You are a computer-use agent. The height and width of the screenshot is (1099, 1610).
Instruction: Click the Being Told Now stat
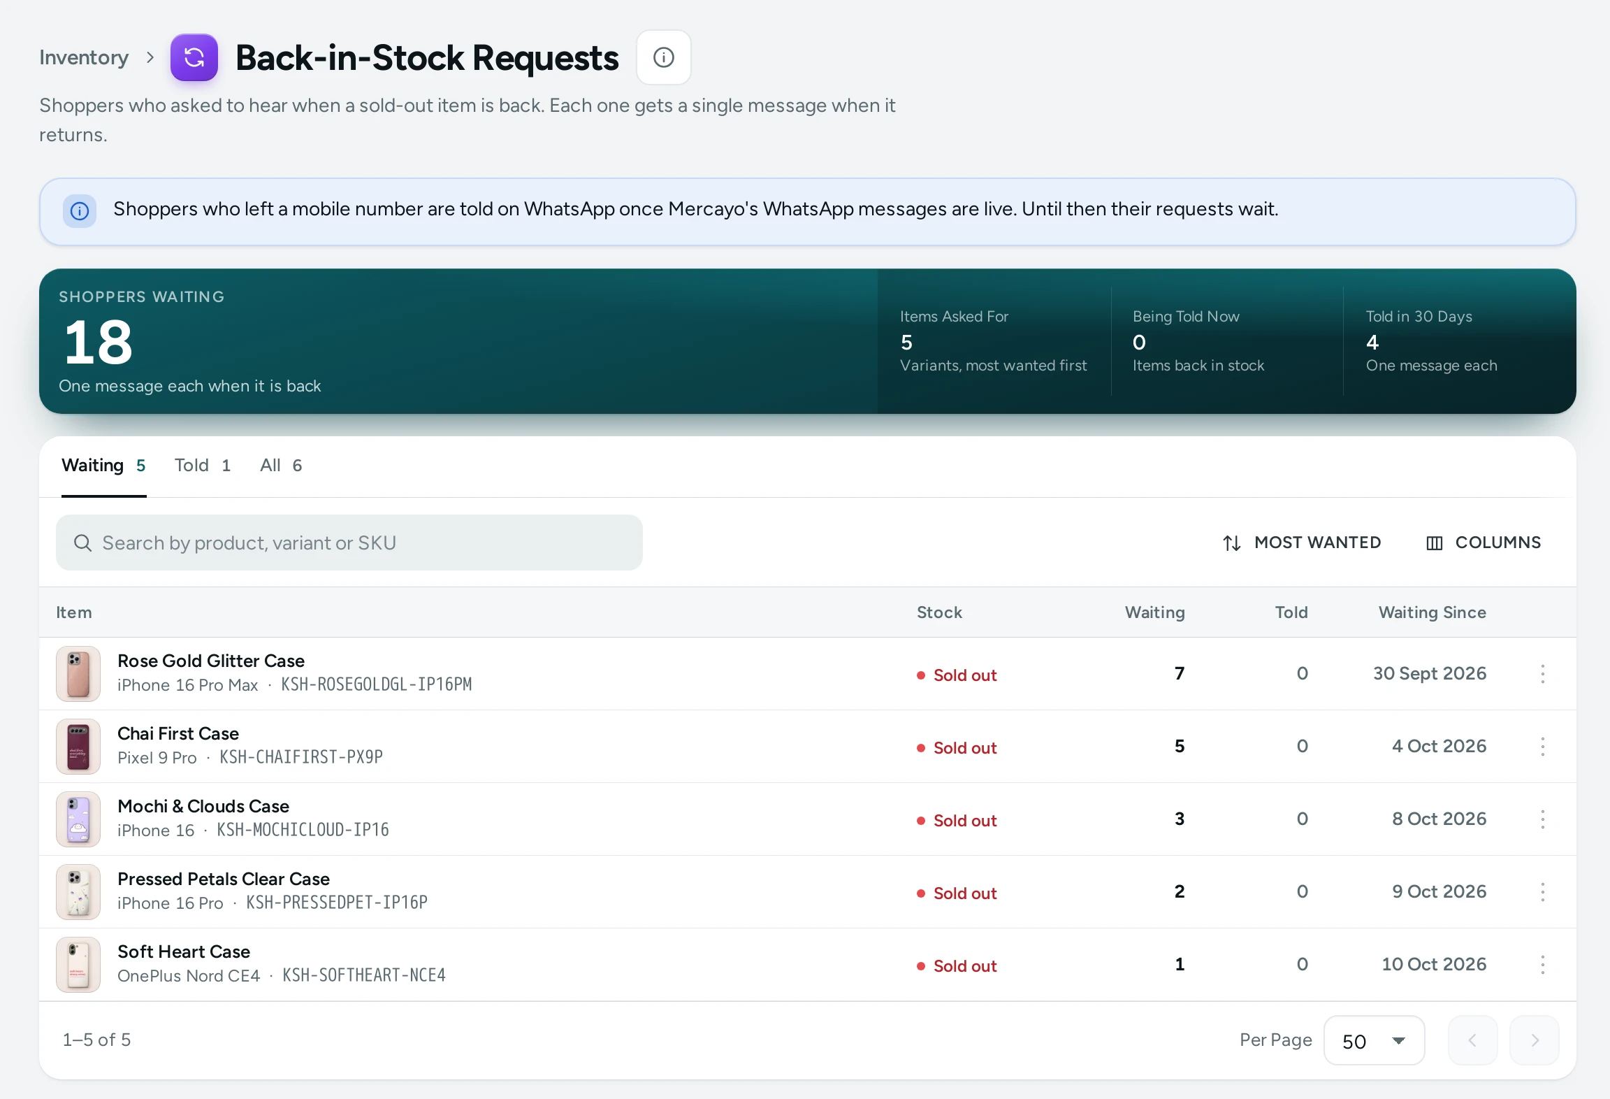point(1198,341)
